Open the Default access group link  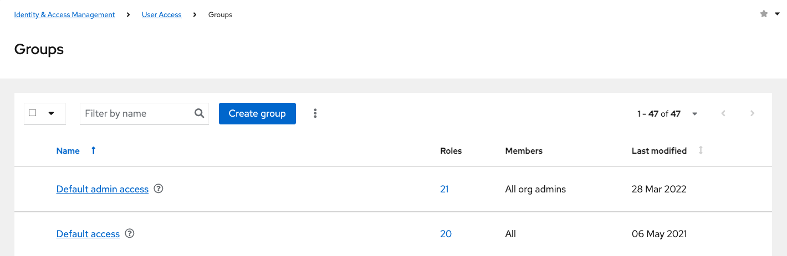pos(88,234)
